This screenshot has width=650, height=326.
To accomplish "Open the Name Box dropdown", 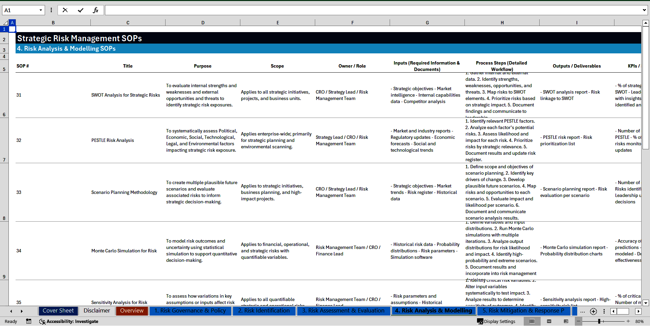I will pyautogui.click(x=41, y=10).
